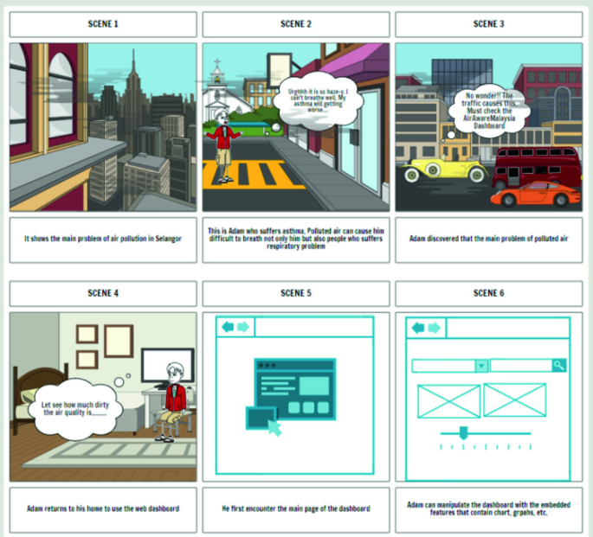Select the right image placeholder in Scene 6
The image size is (593, 537).
(x=515, y=400)
